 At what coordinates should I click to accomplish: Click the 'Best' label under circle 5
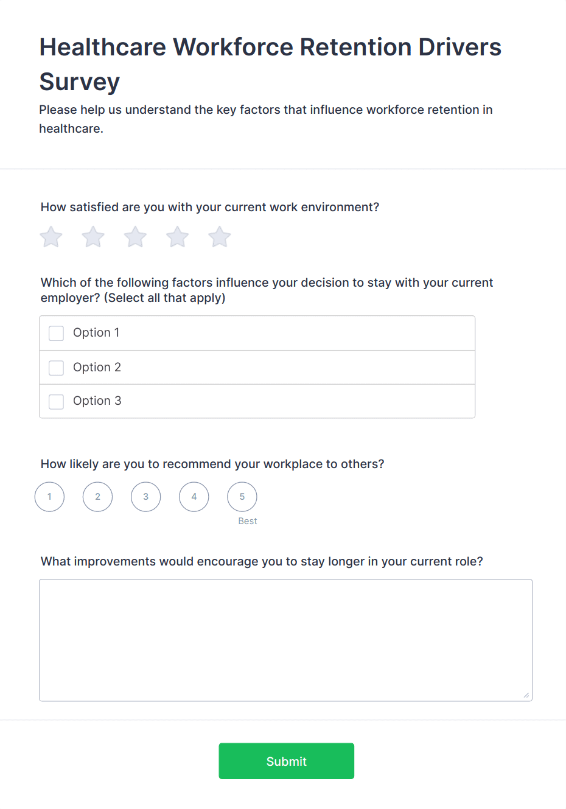[247, 520]
